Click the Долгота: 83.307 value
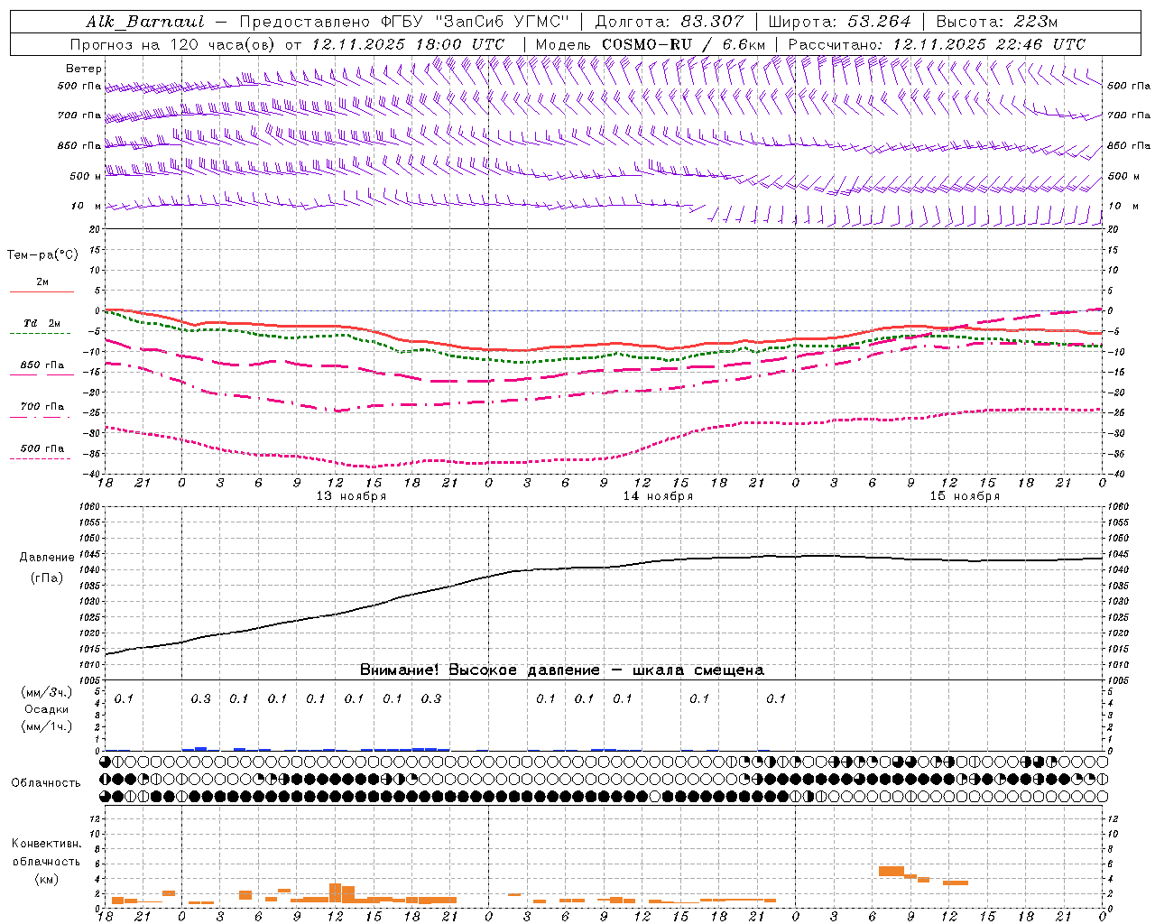1155x924 pixels. (x=670, y=22)
